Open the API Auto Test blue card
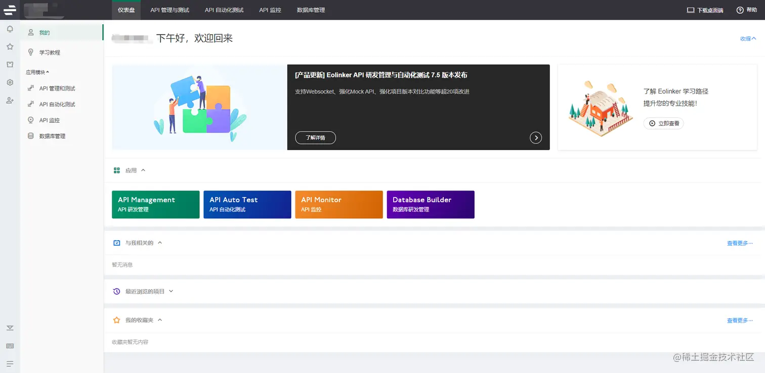This screenshot has width=765, height=373. 247,205
